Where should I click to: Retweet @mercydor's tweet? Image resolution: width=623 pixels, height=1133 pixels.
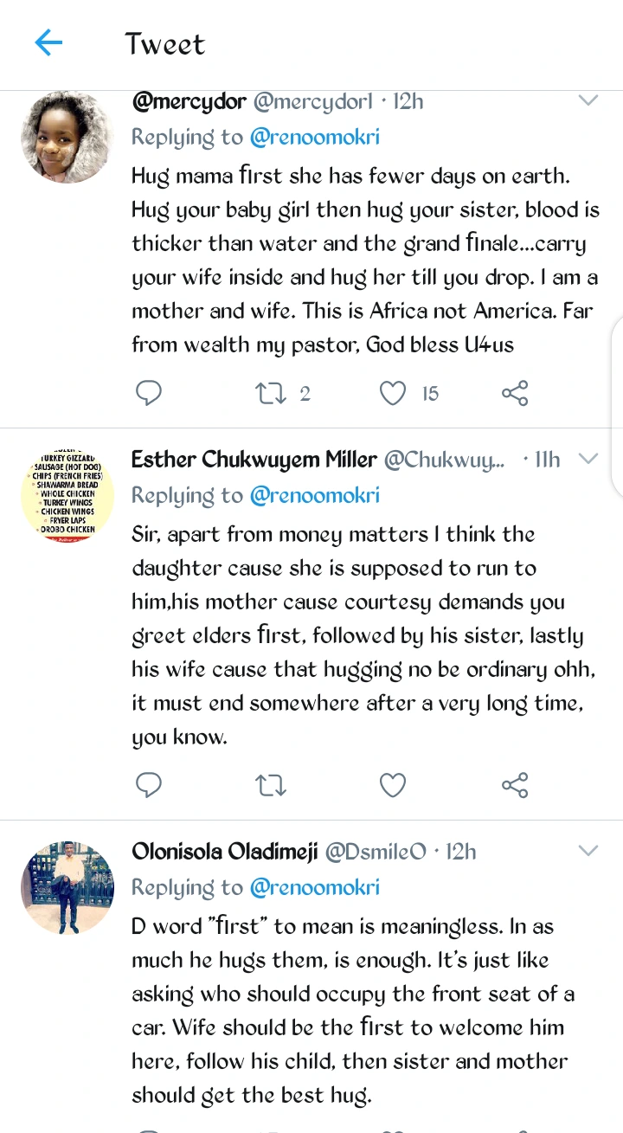point(271,394)
